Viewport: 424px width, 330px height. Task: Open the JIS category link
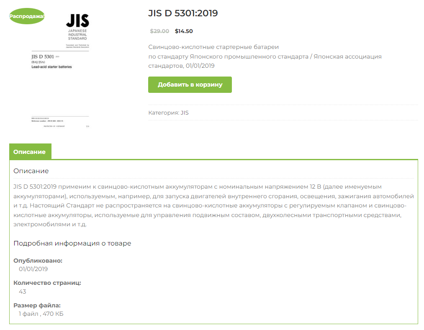(185, 113)
